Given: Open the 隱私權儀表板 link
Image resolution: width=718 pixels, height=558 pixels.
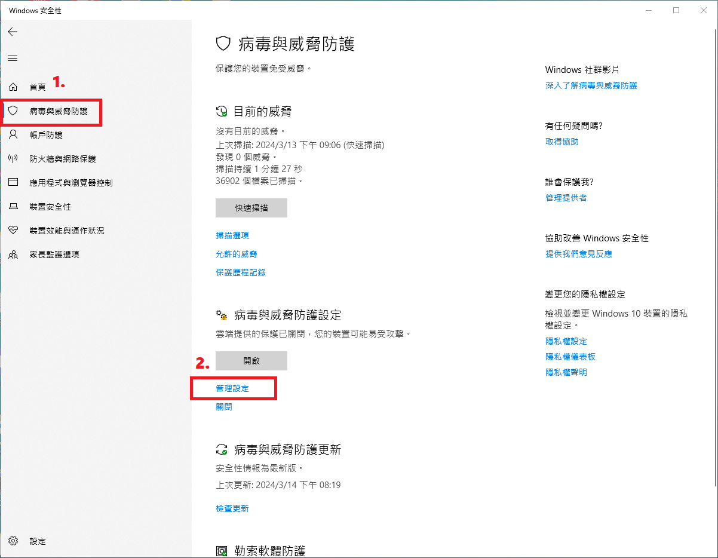Looking at the screenshot, I should [570, 357].
